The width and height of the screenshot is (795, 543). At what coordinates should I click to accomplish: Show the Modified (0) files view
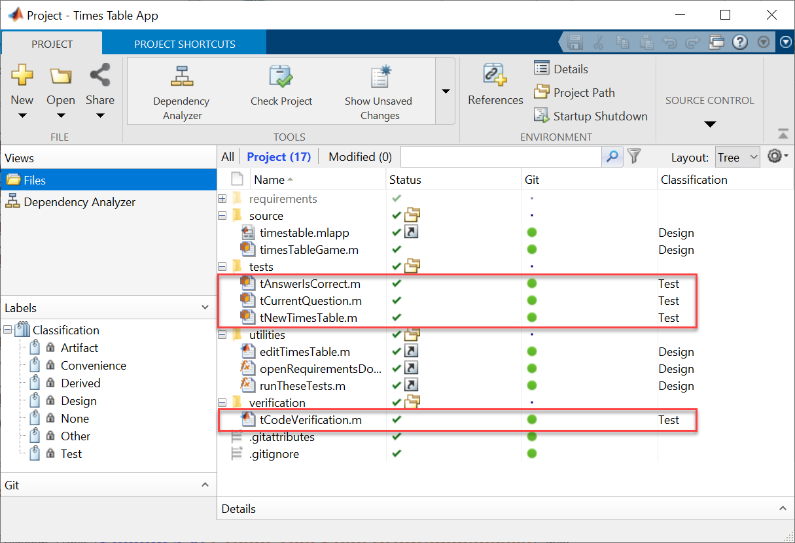[x=360, y=157]
